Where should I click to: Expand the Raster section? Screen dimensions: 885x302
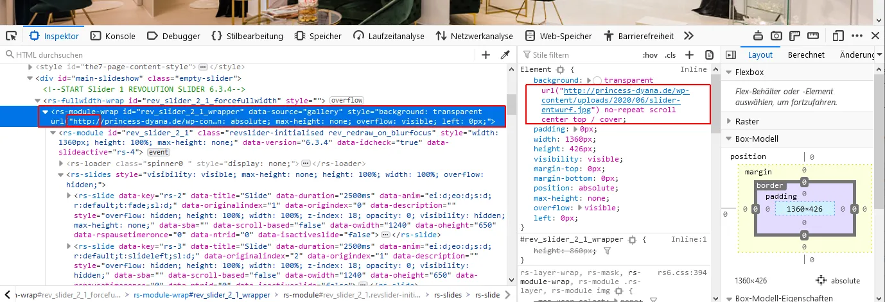(730, 121)
